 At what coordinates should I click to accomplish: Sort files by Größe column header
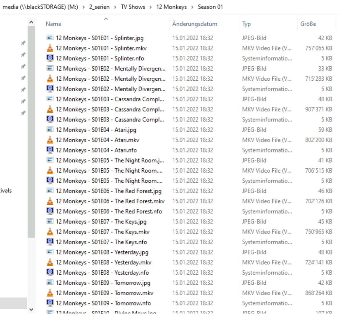pos(308,24)
